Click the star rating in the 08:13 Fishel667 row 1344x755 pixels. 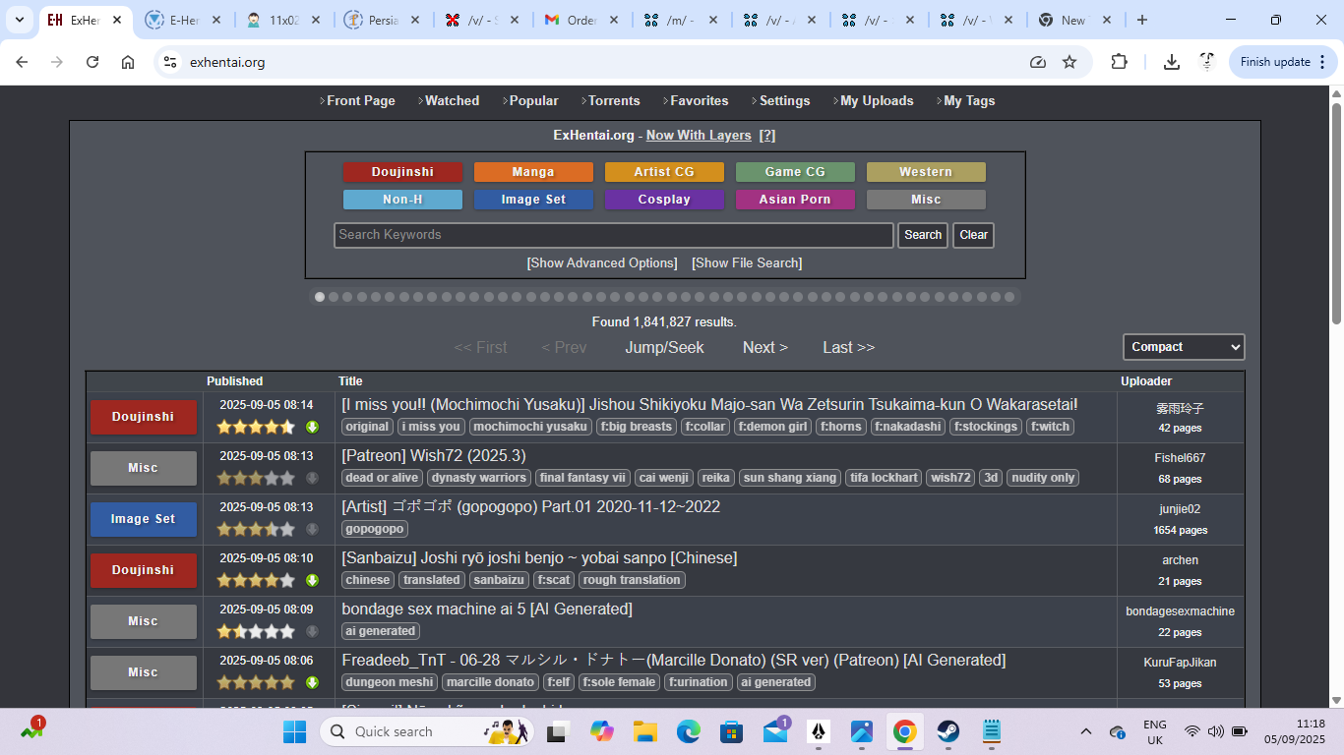coord(256,478)
